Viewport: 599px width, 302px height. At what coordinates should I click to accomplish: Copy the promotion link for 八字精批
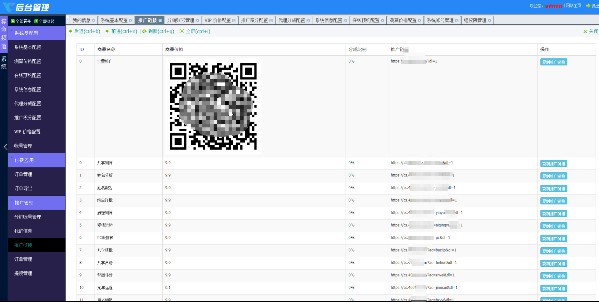point(554,251)
